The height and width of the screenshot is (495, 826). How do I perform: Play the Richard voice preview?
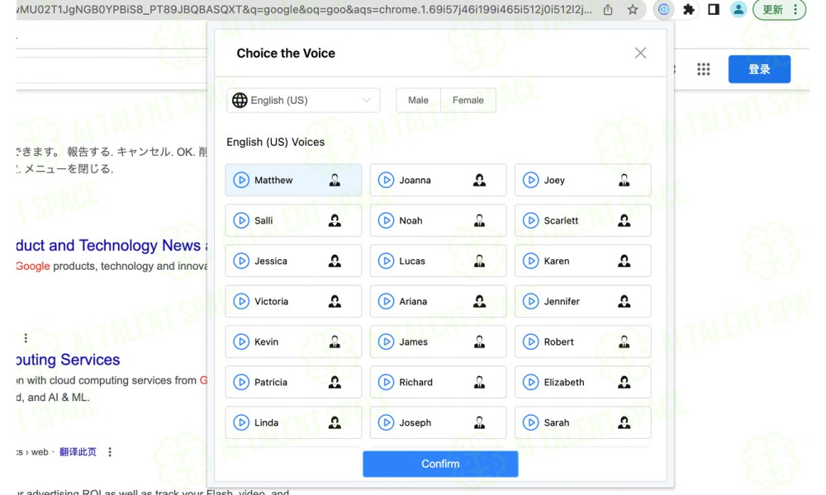click(386, 383)
